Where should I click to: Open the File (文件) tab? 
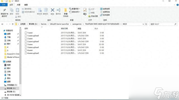pyautogui.click(x=4, y=5)
